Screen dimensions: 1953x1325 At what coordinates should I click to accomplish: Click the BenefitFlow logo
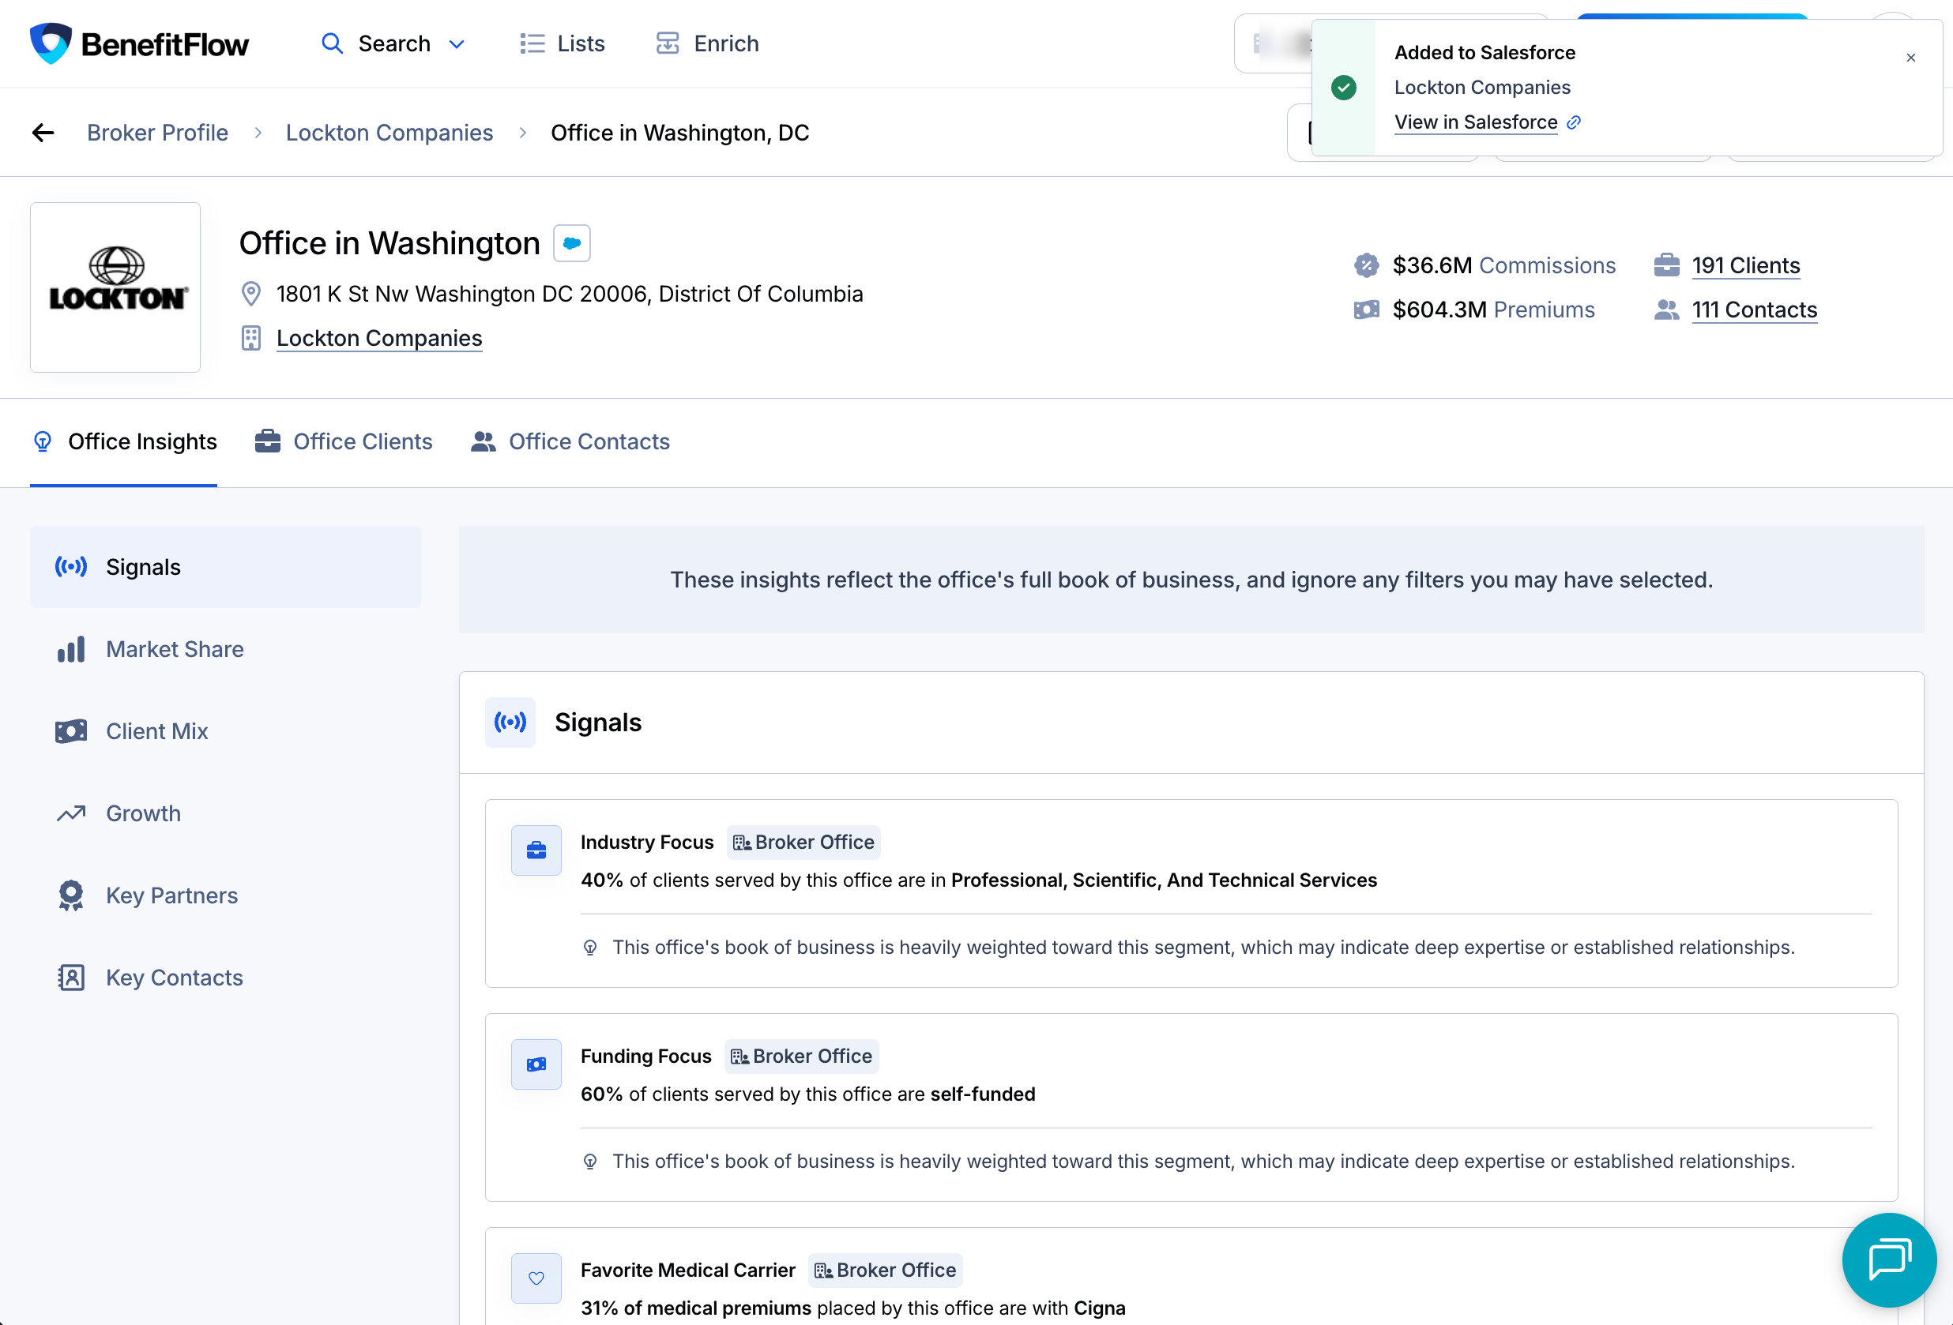pos(140,43)
